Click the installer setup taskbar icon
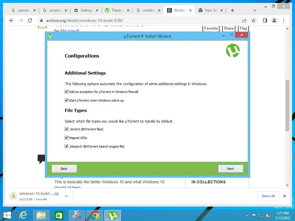295x221 pixels. [x=77, y=215]
